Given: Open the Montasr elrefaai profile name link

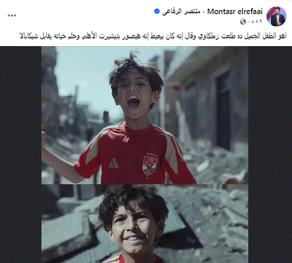Looking at the screenshot, I should 235,12.
